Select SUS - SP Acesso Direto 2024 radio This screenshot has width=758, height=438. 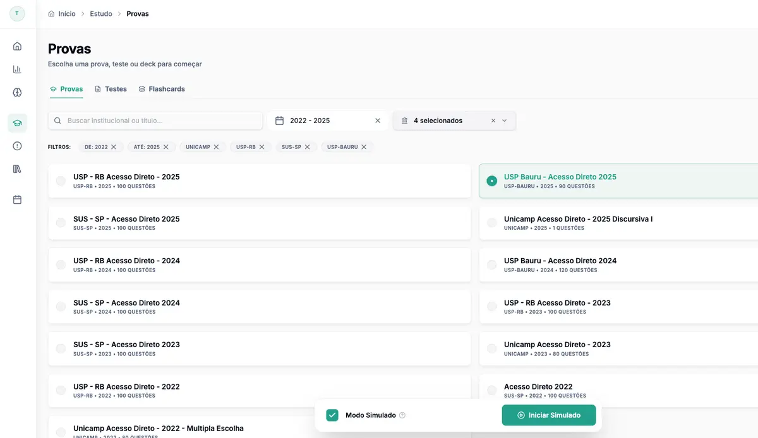click(61, 307)
